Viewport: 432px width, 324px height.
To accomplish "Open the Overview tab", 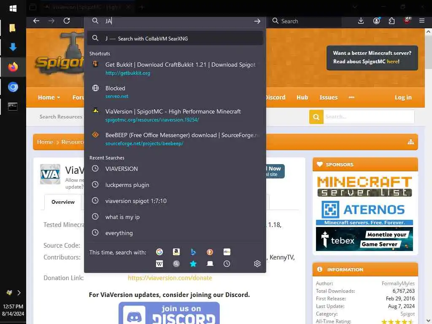I will (63, 202).
